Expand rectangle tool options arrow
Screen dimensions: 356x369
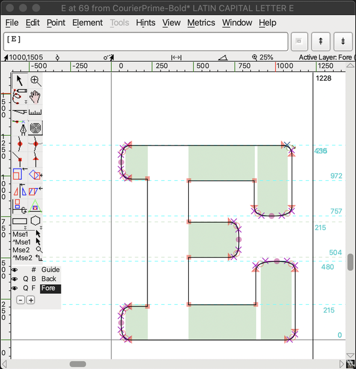(x=25, y=228)
